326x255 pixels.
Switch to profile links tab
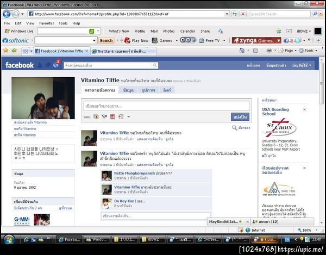click(167, 90)
